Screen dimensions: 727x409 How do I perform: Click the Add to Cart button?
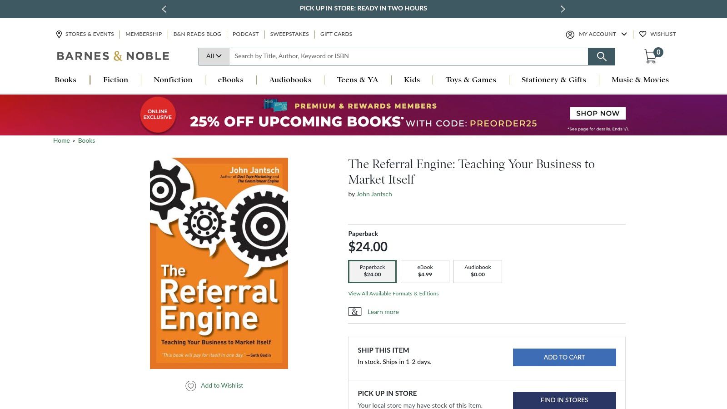click(x=564, y=357)
